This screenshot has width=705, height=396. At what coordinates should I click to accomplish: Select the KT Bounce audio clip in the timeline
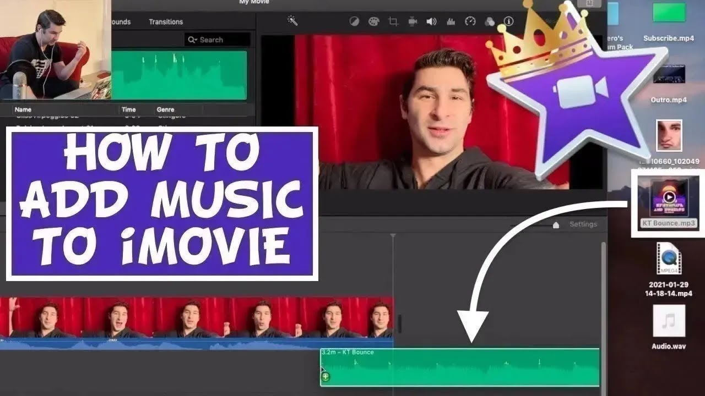point(460,367)
